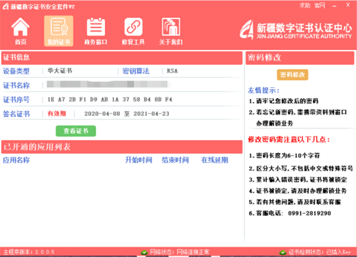Open the 政务窗口 calendar icon
Screen dimensions: 357x257
95,27
